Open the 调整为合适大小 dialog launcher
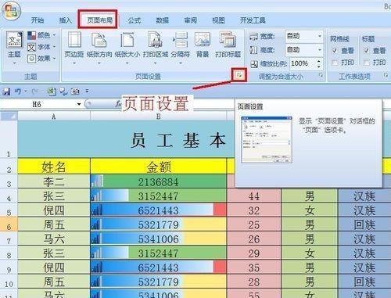Image resolution: width=391 pixels, height=298 pixels. [321, 75]
